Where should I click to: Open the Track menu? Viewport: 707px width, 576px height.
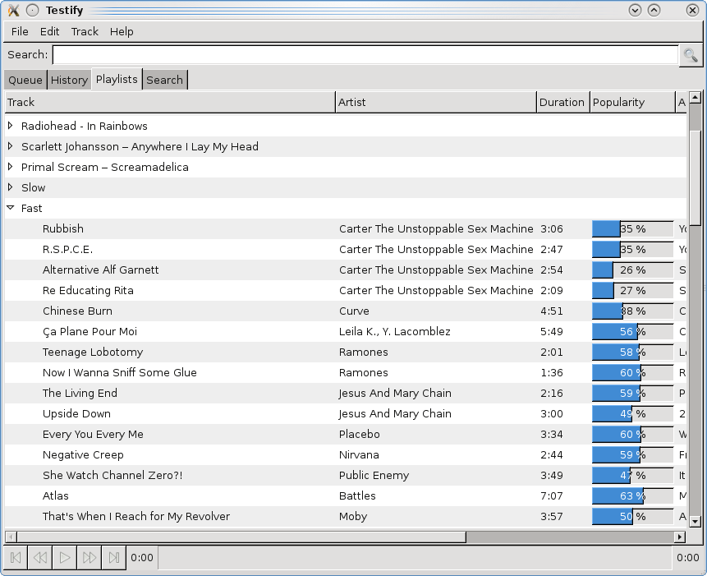click(x=85, y=31)
